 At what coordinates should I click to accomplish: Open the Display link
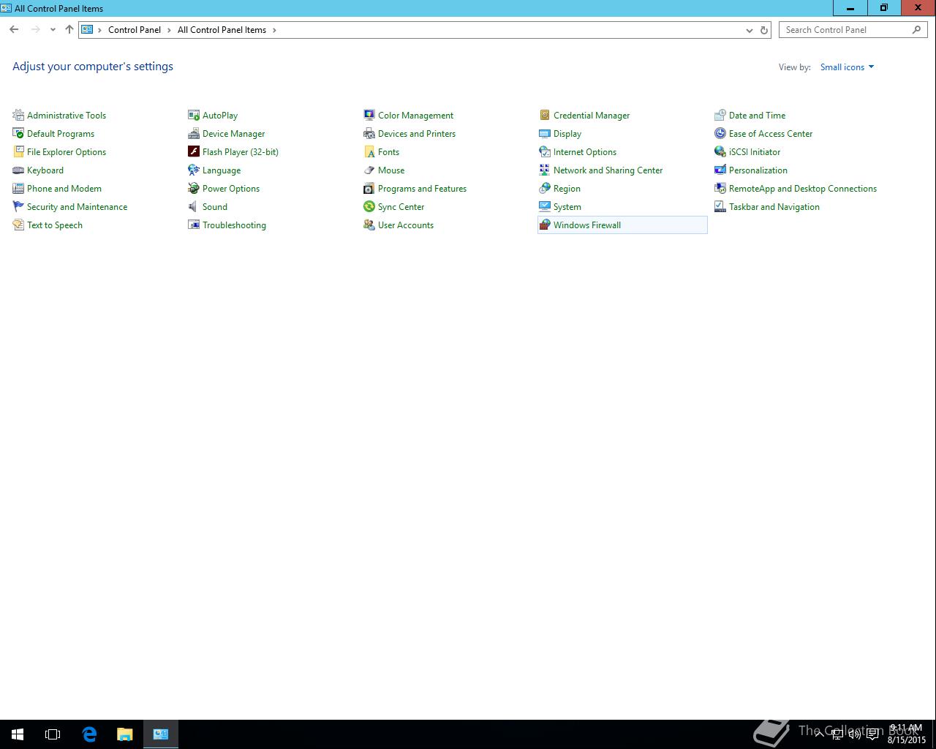click(567, 134)
